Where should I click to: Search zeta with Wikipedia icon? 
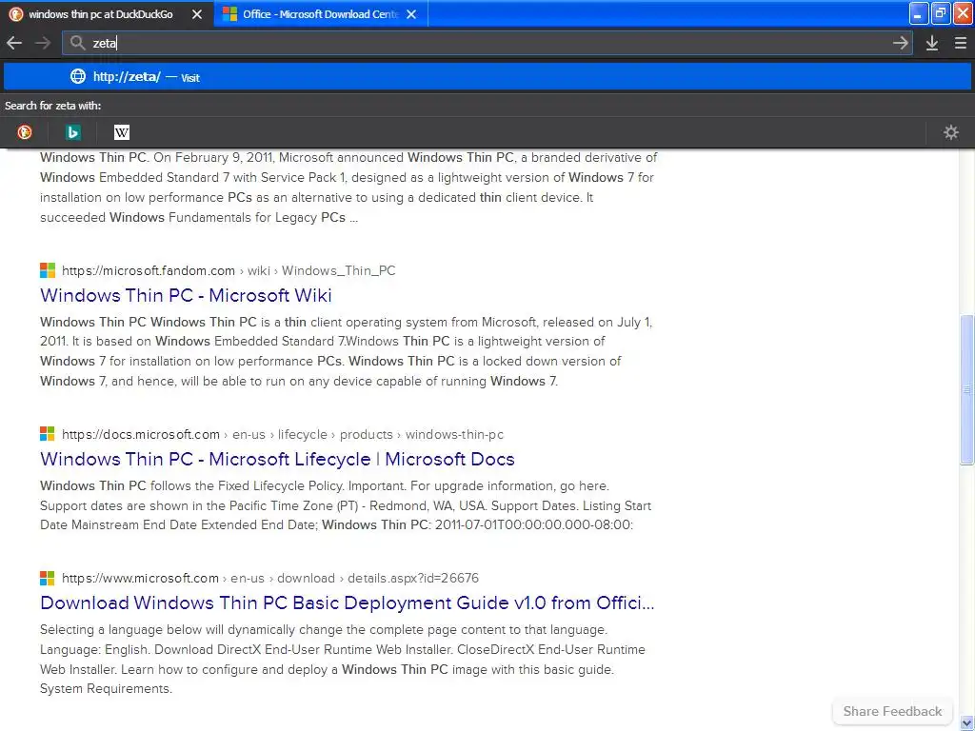tap(122, 131)
